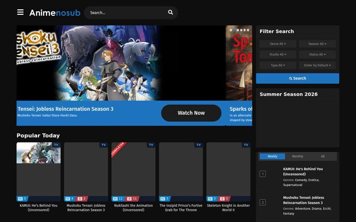Open the Status All dropdown
This screenshot has width=356, height=222.
tap(317, 54)
